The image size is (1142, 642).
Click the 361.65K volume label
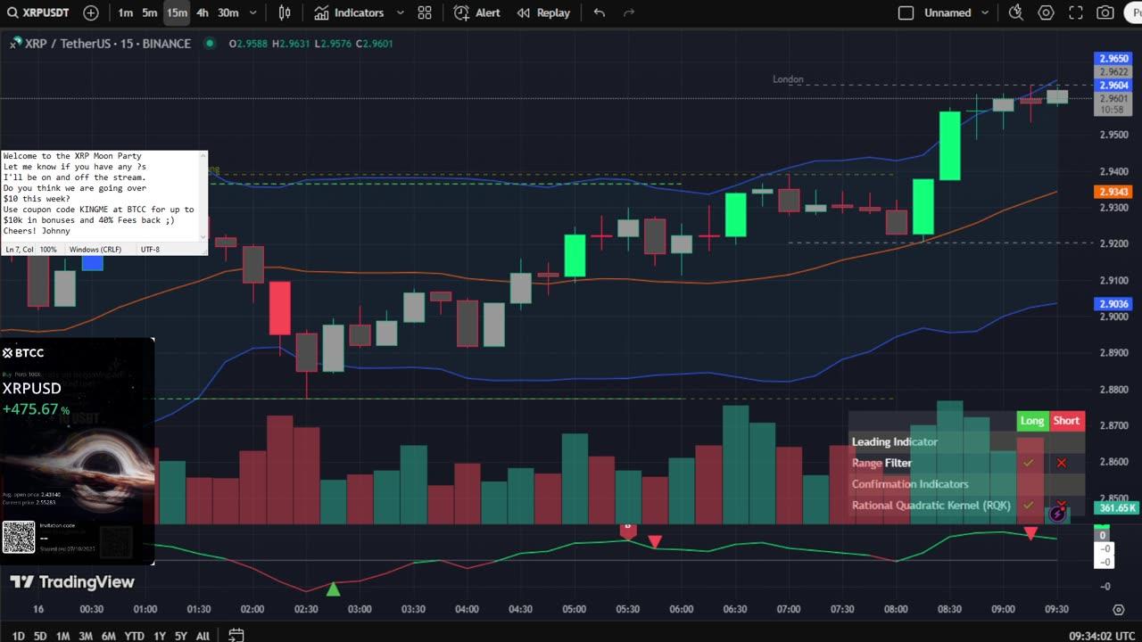coord(1117,508)
